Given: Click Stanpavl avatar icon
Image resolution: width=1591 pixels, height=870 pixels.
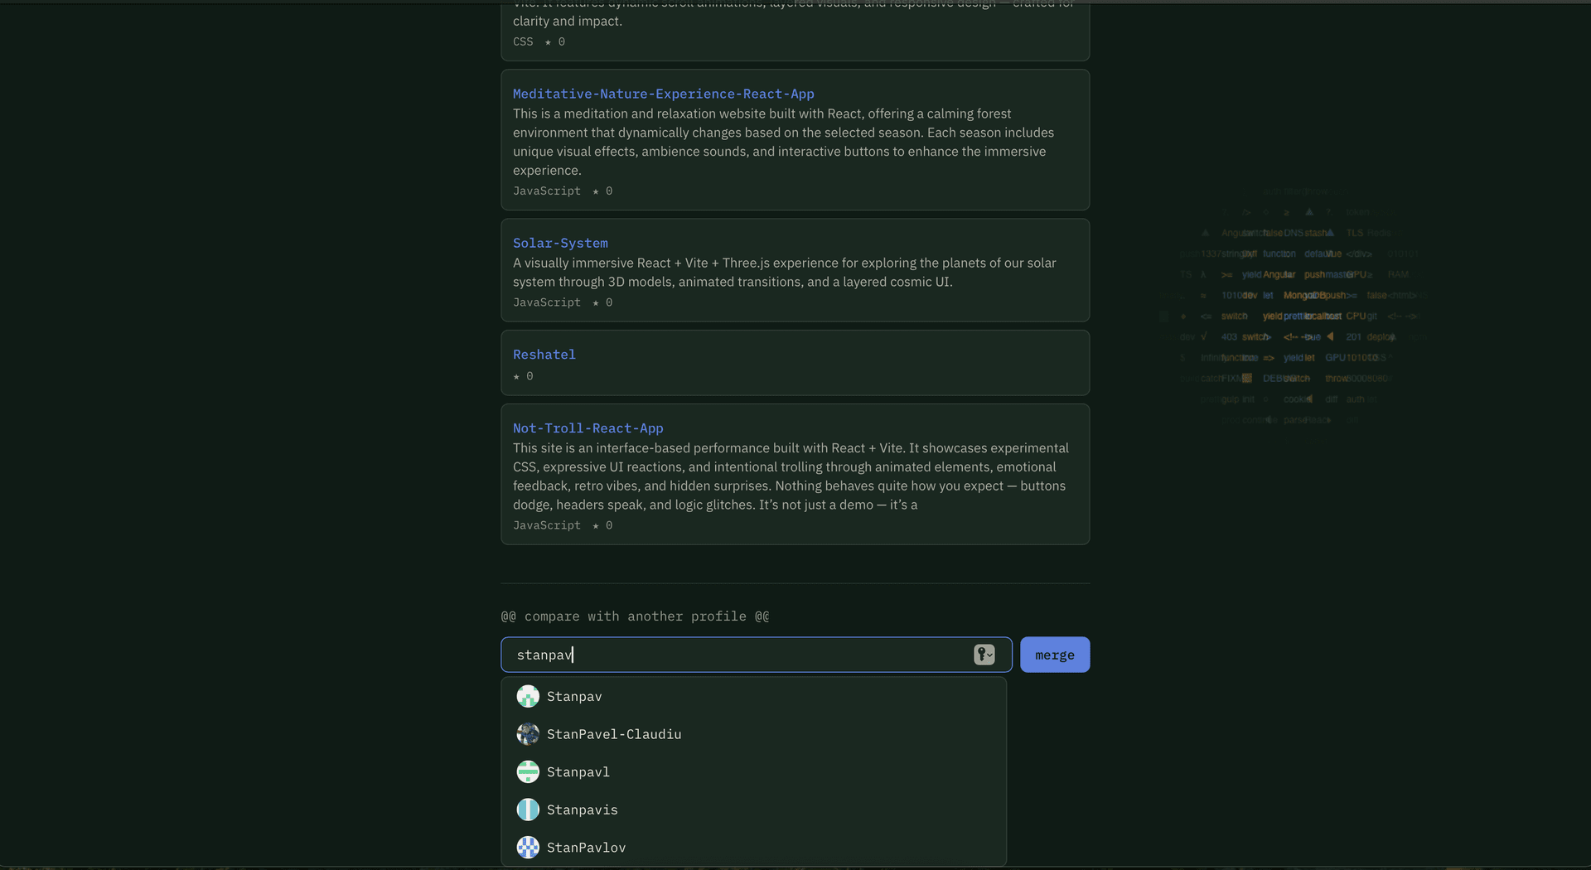Looking at the screenshot, I should click(x=528, y=771).
